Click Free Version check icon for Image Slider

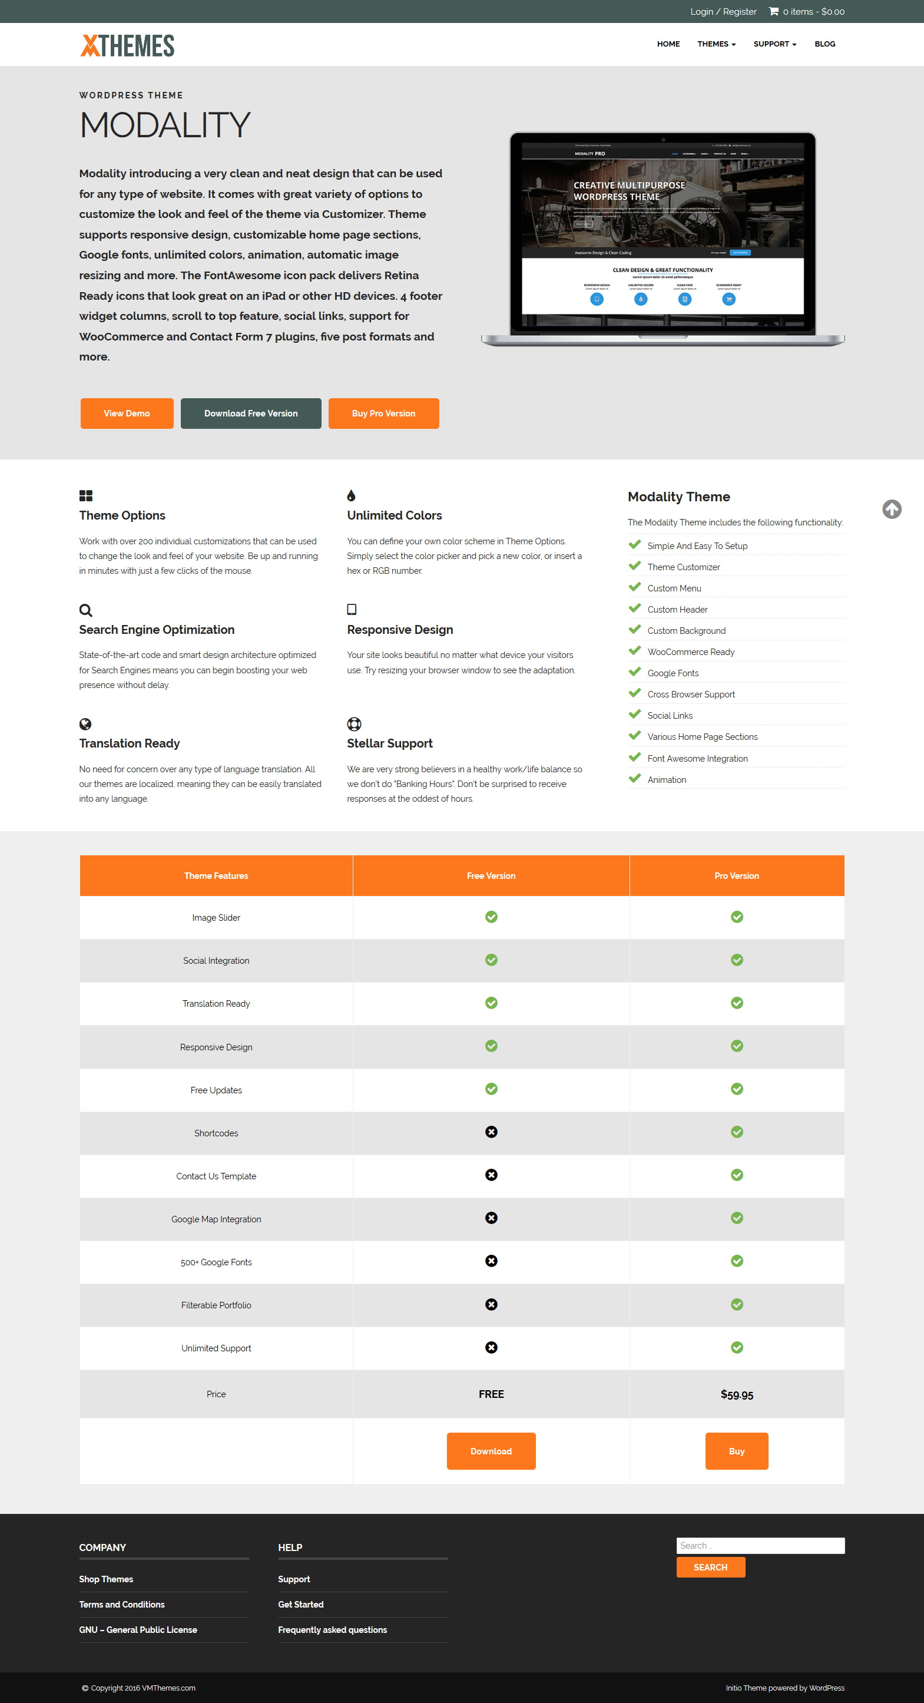tap(491, 917)
